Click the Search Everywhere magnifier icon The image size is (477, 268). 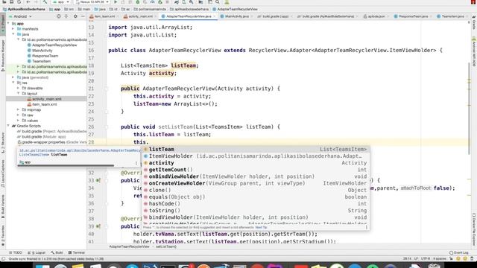[218, 1]
